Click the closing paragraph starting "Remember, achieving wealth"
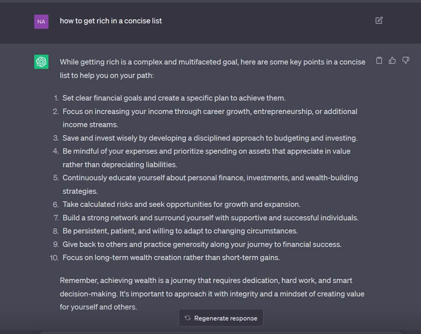The height and width of the screenshot is (334, 421). click(x=212, y=294)
